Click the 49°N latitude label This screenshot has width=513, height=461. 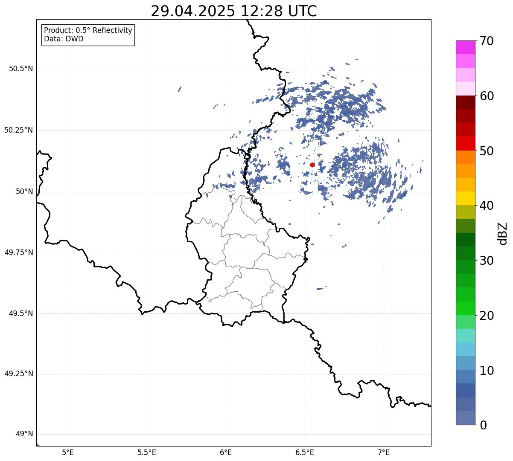25,434
